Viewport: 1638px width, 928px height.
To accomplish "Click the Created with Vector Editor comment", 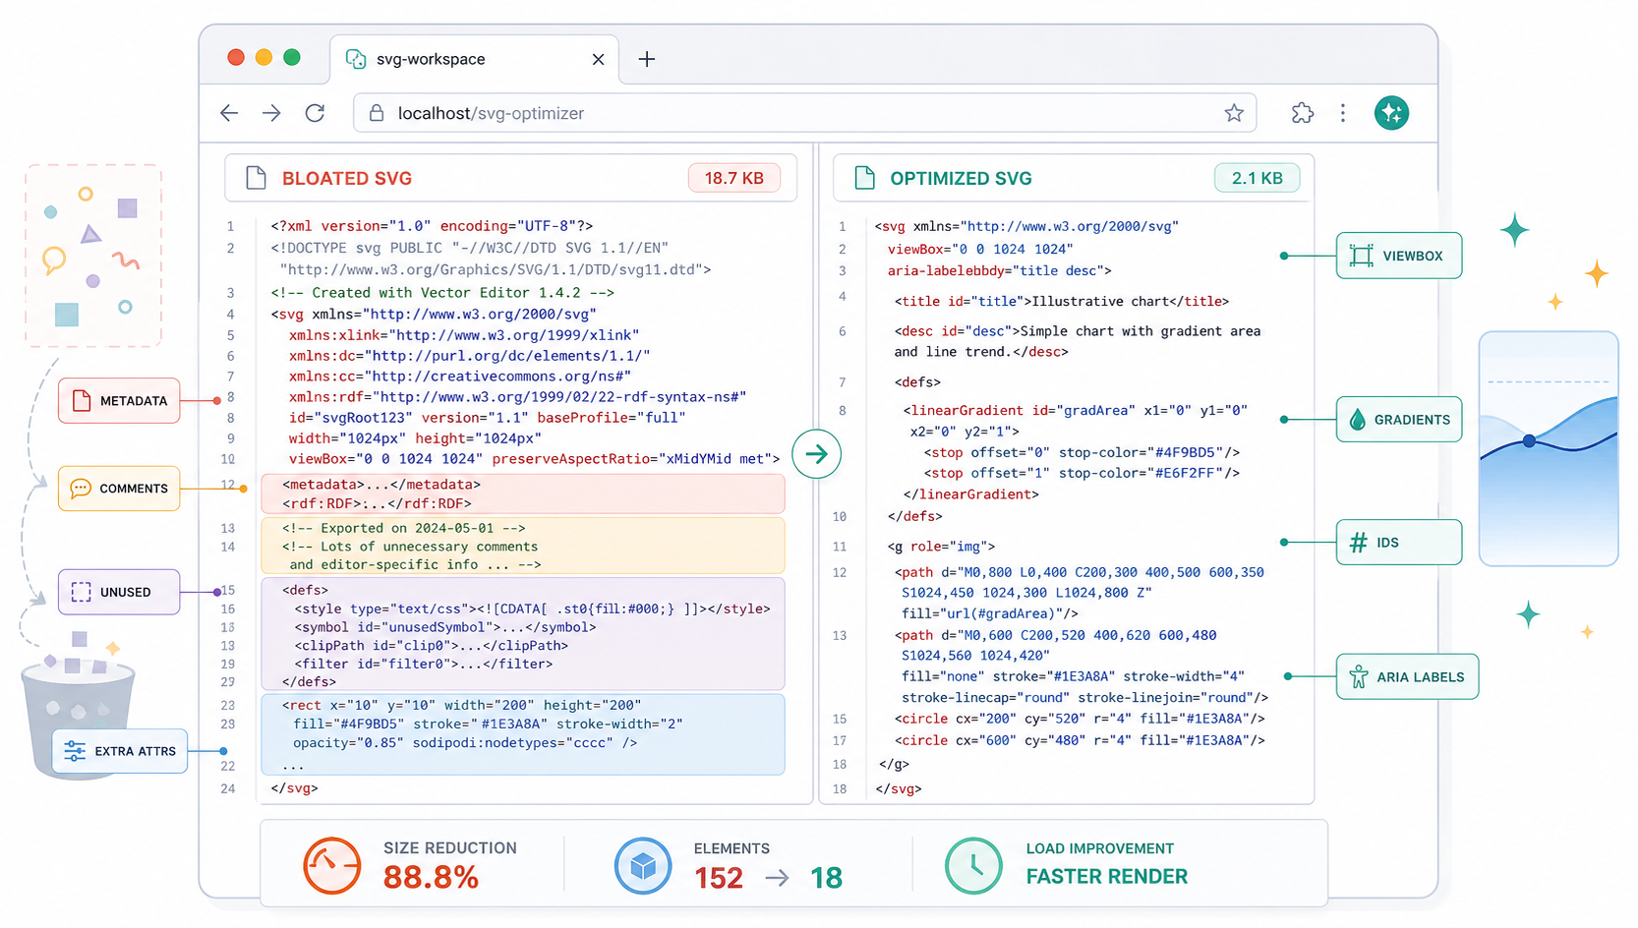I will (x=442, y=293).
